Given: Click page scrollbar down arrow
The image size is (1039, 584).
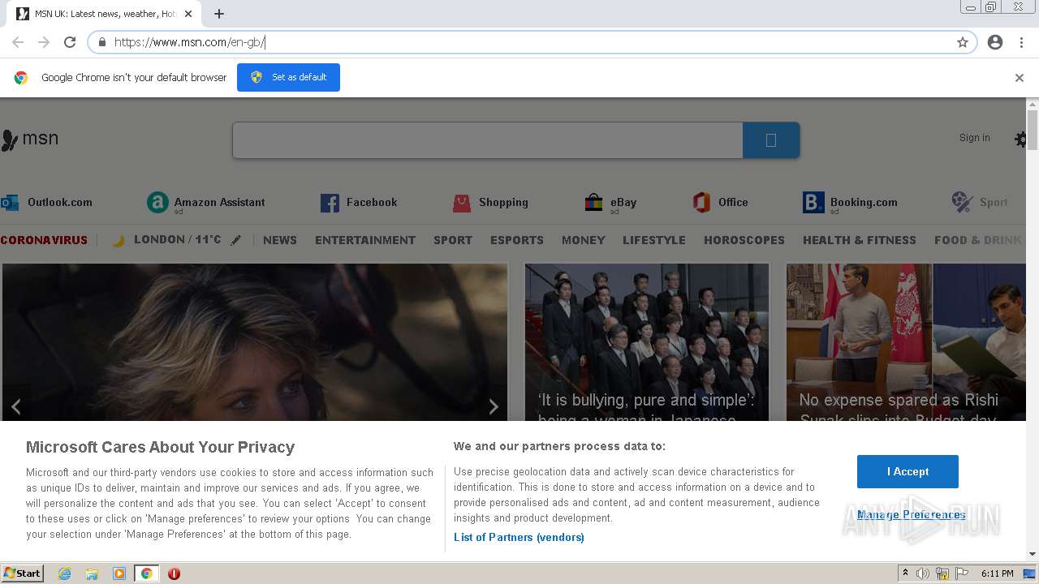Looking at the screenshot, I should coord(1033,554).
